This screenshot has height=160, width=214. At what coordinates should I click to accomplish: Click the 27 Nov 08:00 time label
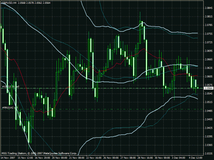[128, 158]
